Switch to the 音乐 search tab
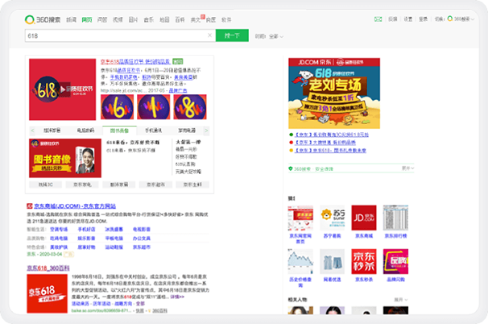Image resolution: width=488 pixels, height=324 pixels. [149, 19]
